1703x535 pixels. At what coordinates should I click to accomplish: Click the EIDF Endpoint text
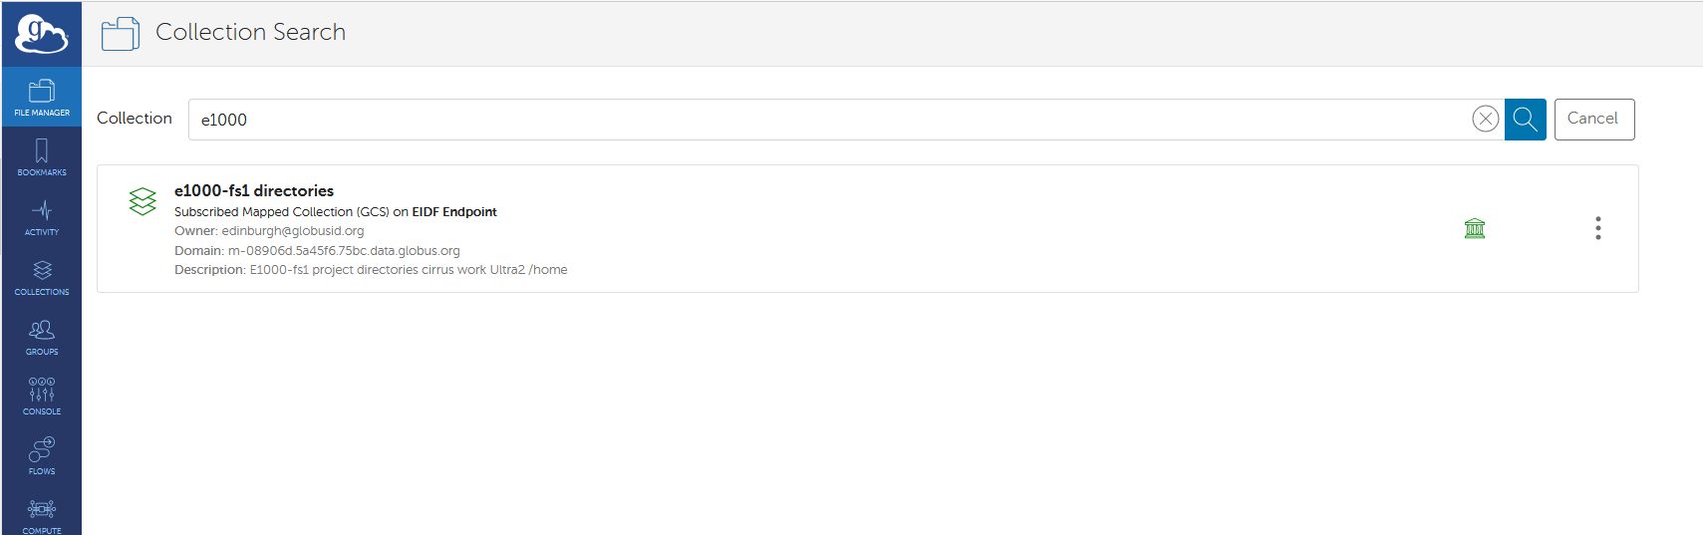(454, 212)
